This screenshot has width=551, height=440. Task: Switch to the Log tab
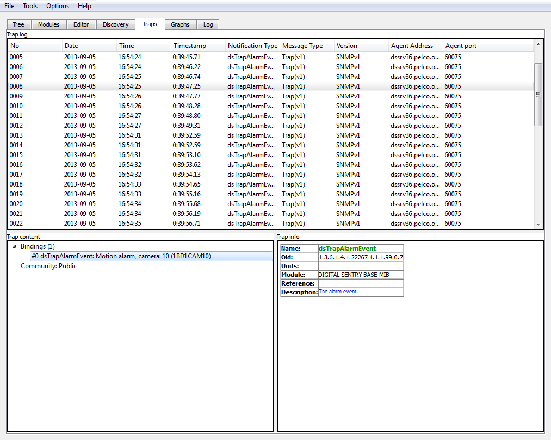208,24
